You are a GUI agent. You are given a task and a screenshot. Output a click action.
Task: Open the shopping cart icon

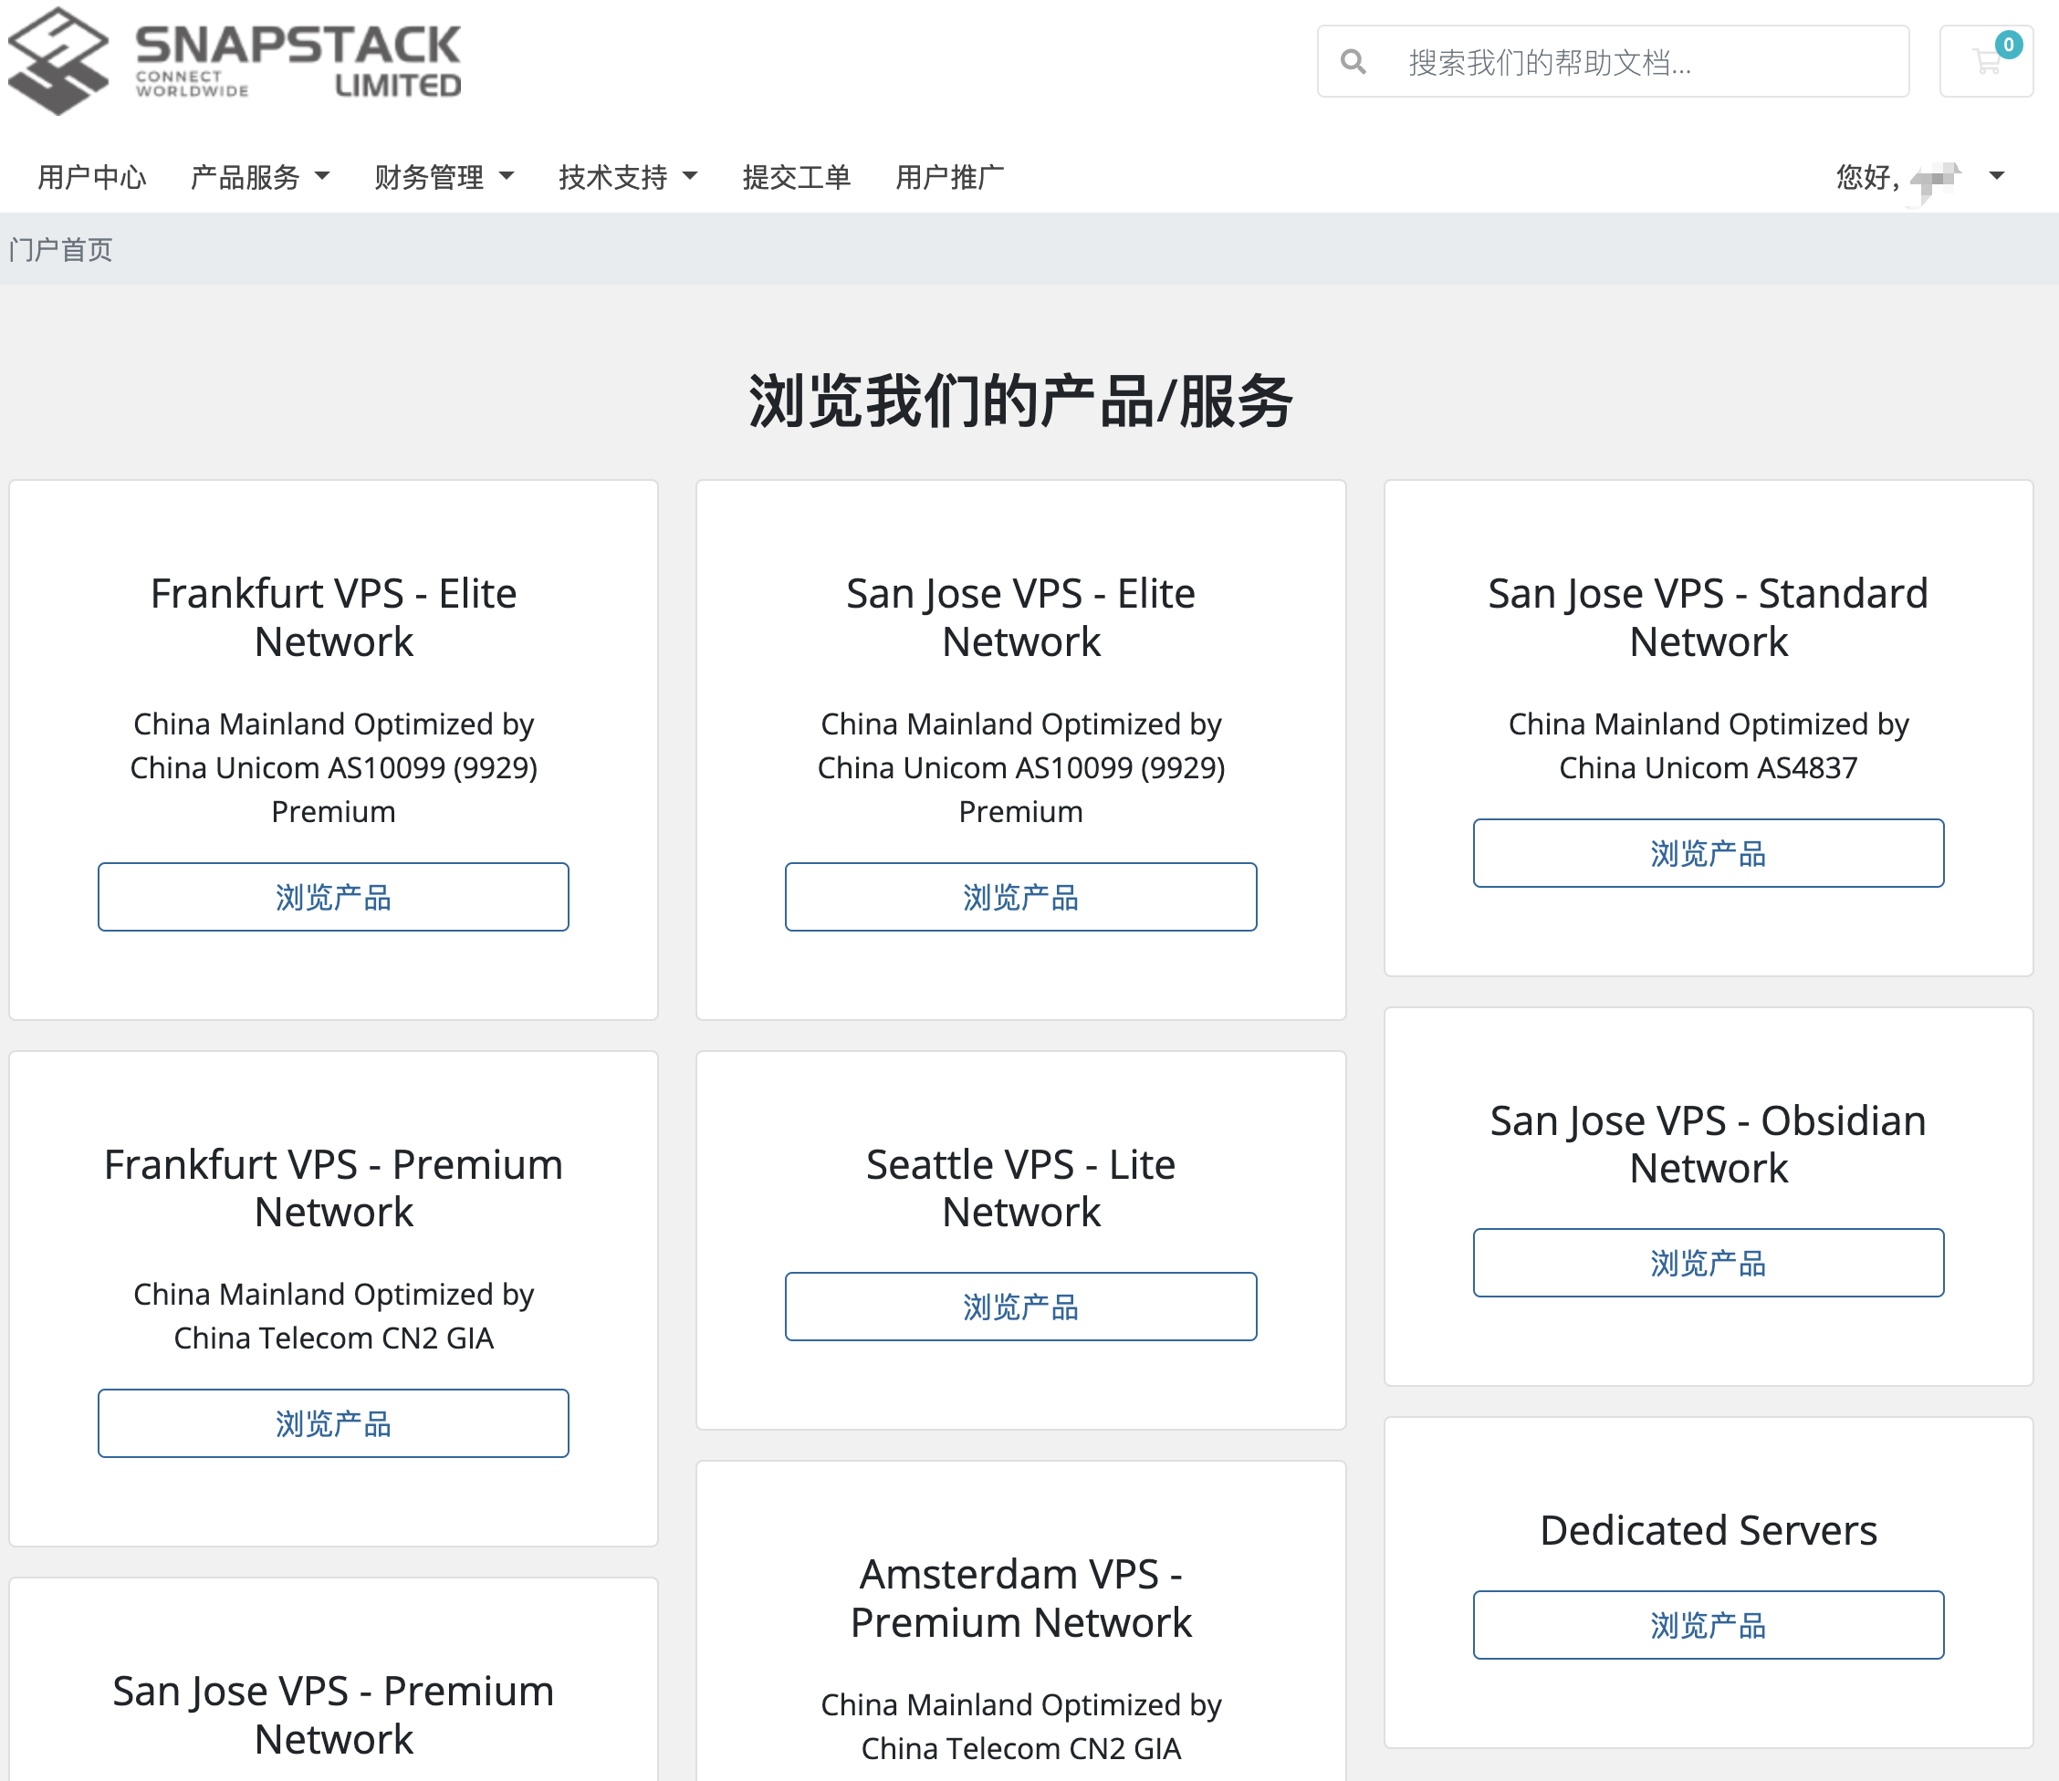(1986, 62)
